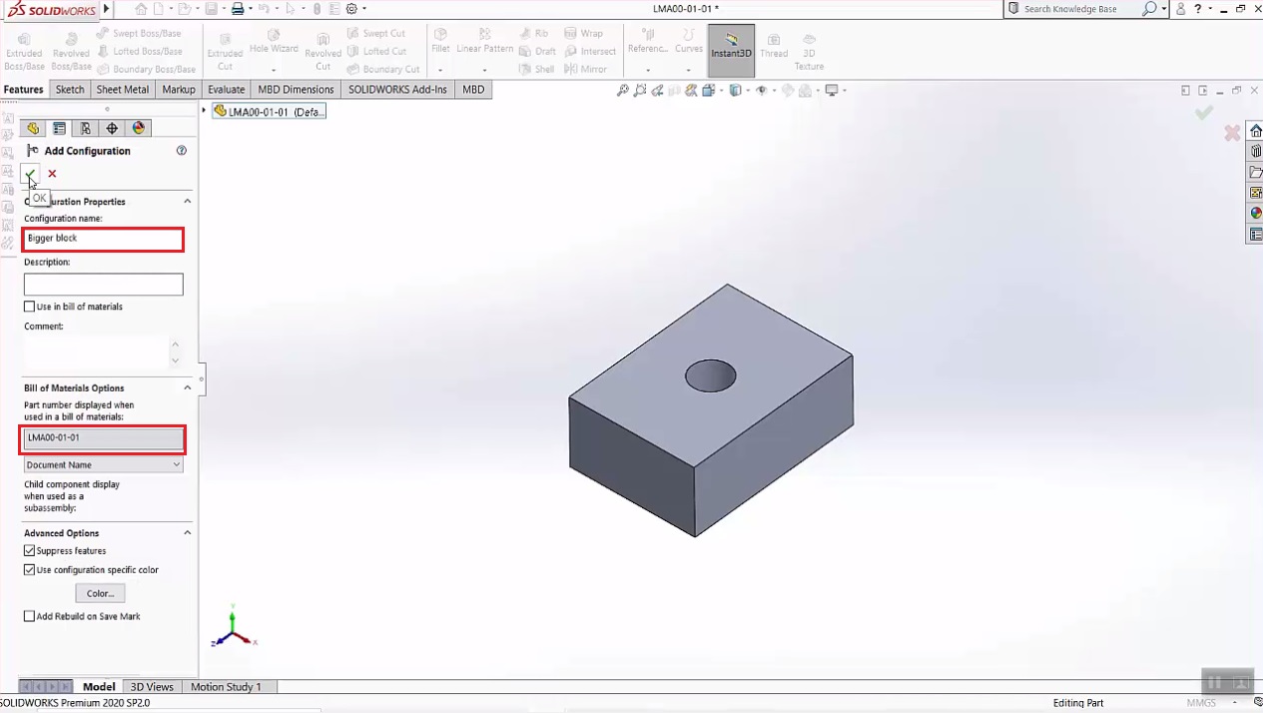Disable Use configuration specific color
1263x713 pixels.
pyautogui.click(x=28, y=569)
